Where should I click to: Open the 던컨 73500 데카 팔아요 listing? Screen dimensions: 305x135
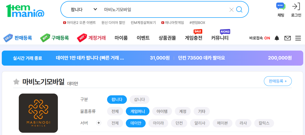coord(201,58)
